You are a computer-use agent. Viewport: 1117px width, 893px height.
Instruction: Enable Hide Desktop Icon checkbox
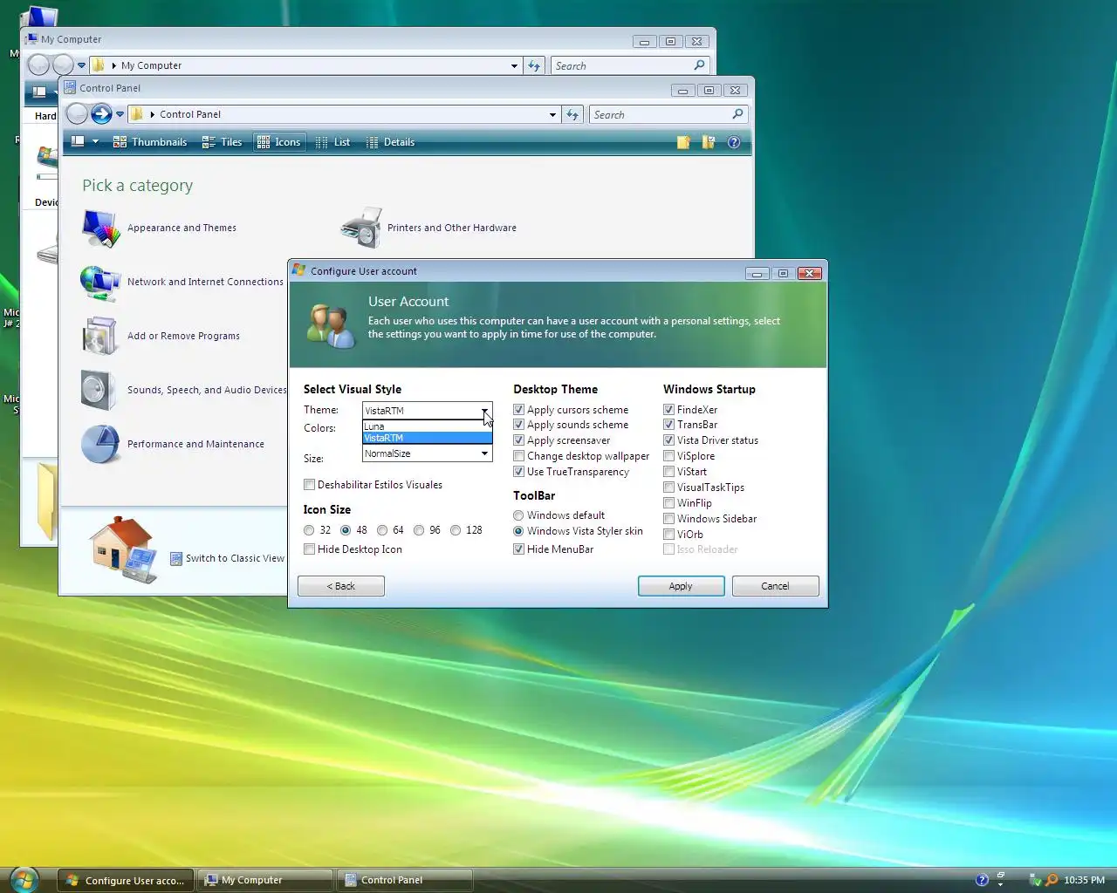309,549
